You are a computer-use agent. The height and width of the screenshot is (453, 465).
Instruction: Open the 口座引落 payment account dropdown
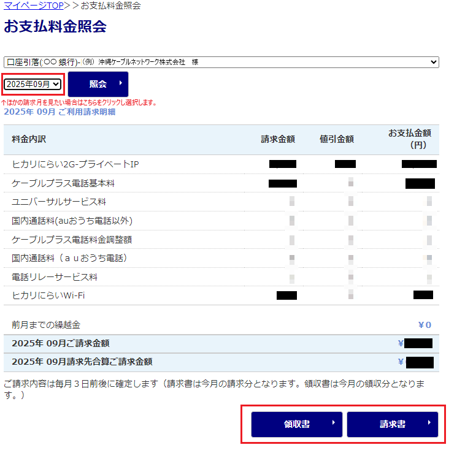pos(221,62)
